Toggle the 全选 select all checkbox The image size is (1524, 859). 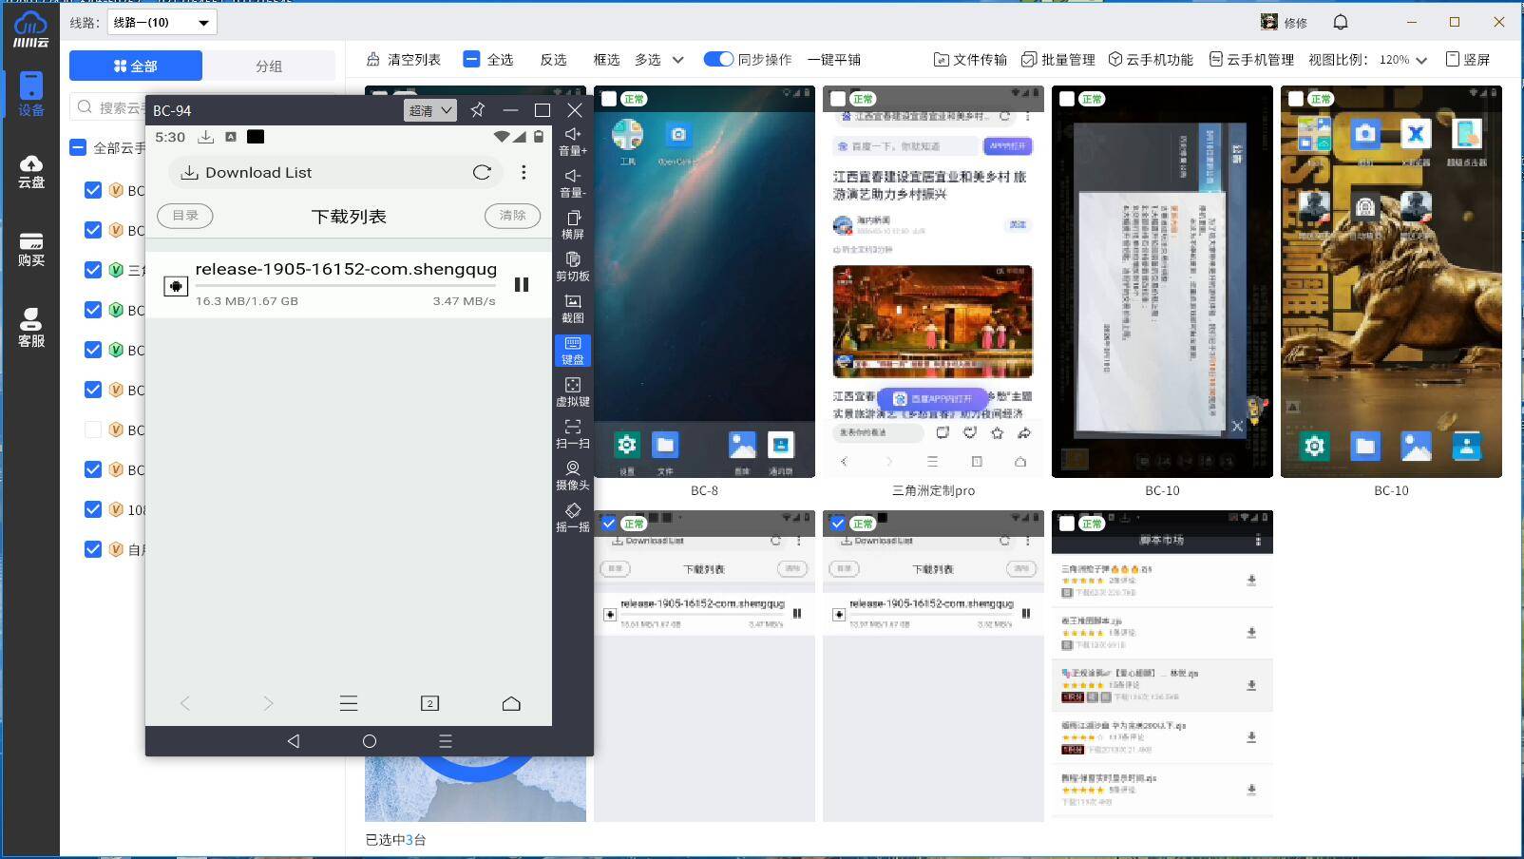tap(472, 59)
